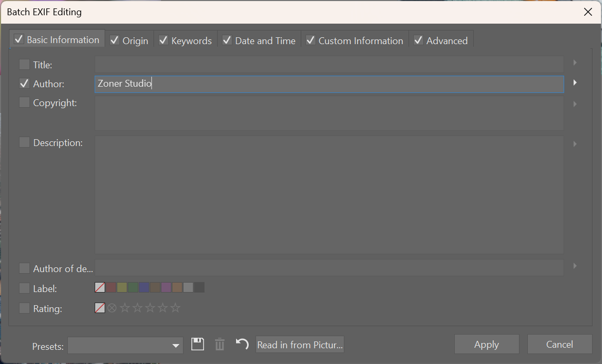
Task: Open the Presets dropdown list
Action: [125, 345]
